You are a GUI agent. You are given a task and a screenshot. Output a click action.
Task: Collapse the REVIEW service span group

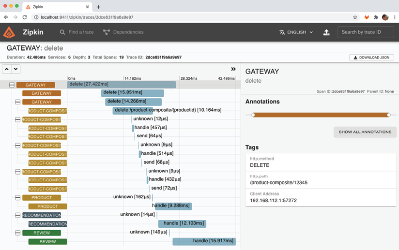click(x=17, y=233)
